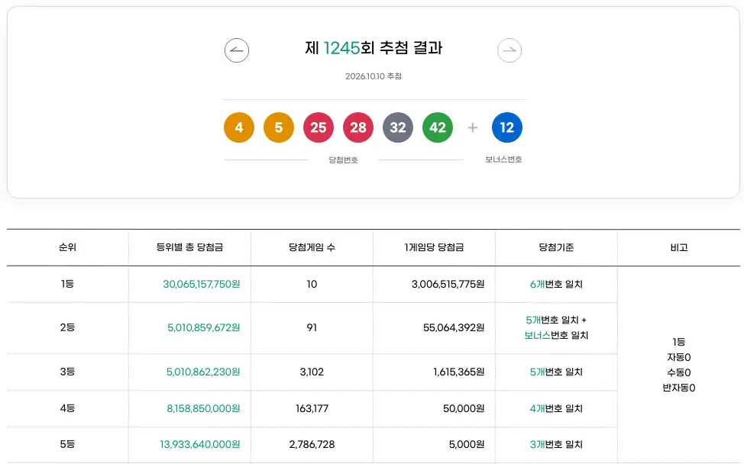The height and width of the screenshot is (467, 744).
Task: Click per-game prize 50,000원
Action: [464, 408]
